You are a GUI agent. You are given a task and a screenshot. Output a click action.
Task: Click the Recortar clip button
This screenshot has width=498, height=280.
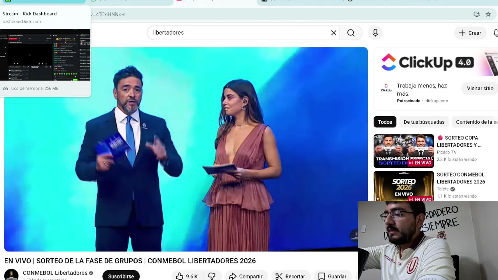click(290, 276)
